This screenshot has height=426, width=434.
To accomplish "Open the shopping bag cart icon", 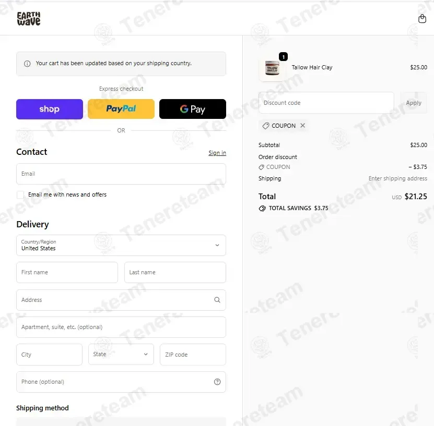I will point(422,19).
